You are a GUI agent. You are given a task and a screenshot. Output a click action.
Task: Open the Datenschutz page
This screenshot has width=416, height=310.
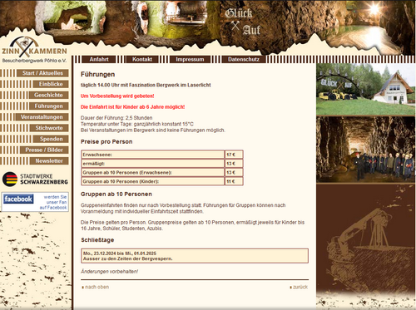tap(244, 59)
